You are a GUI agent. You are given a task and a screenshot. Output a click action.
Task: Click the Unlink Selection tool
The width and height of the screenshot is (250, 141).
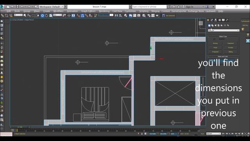7,15
